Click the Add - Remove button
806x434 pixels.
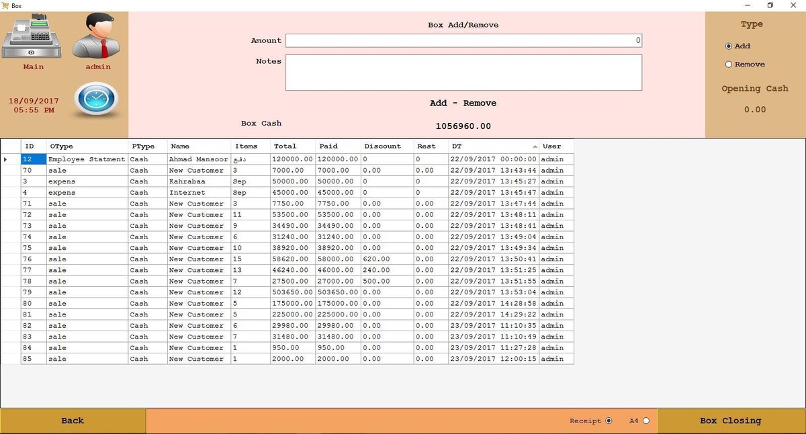tap(463, 103)
